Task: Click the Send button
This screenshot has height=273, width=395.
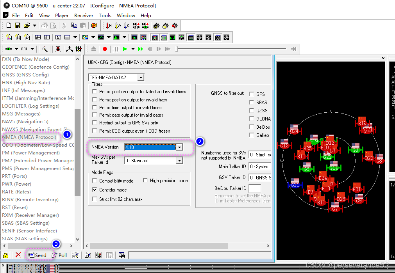Action: coord(38,255)
